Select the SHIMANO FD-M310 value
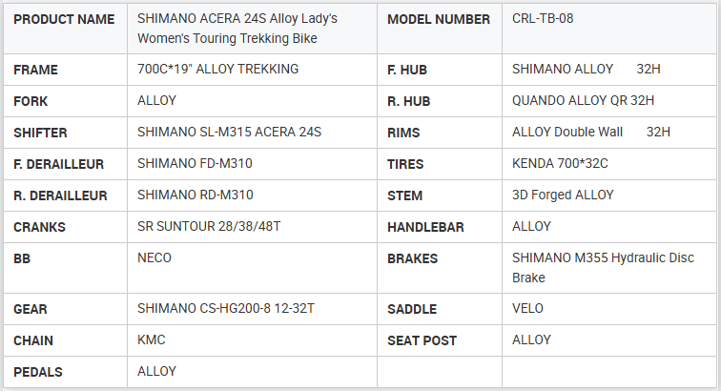 [195, 163]
